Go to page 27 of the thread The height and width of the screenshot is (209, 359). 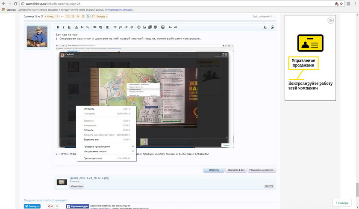coord(94,16)
